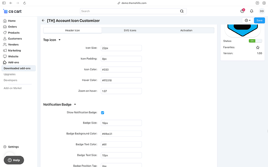Open the Add-on Market link
This screenshot has height=167, width=268.
[13, 88]
